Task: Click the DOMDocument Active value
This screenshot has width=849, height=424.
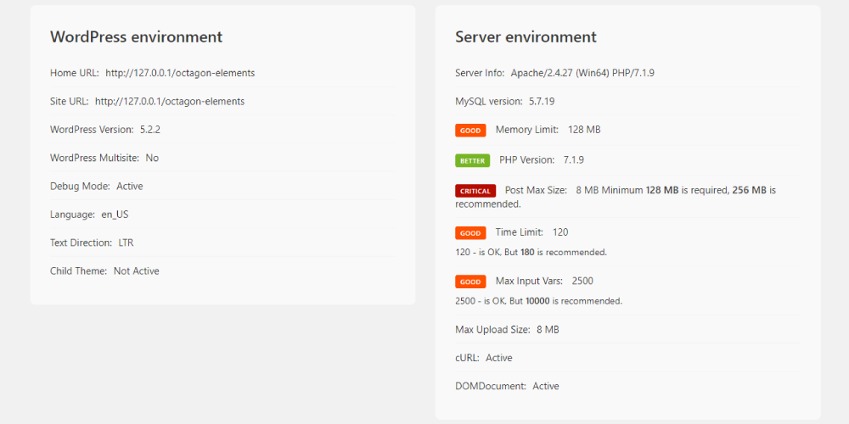Action: (x=546, y=386)
